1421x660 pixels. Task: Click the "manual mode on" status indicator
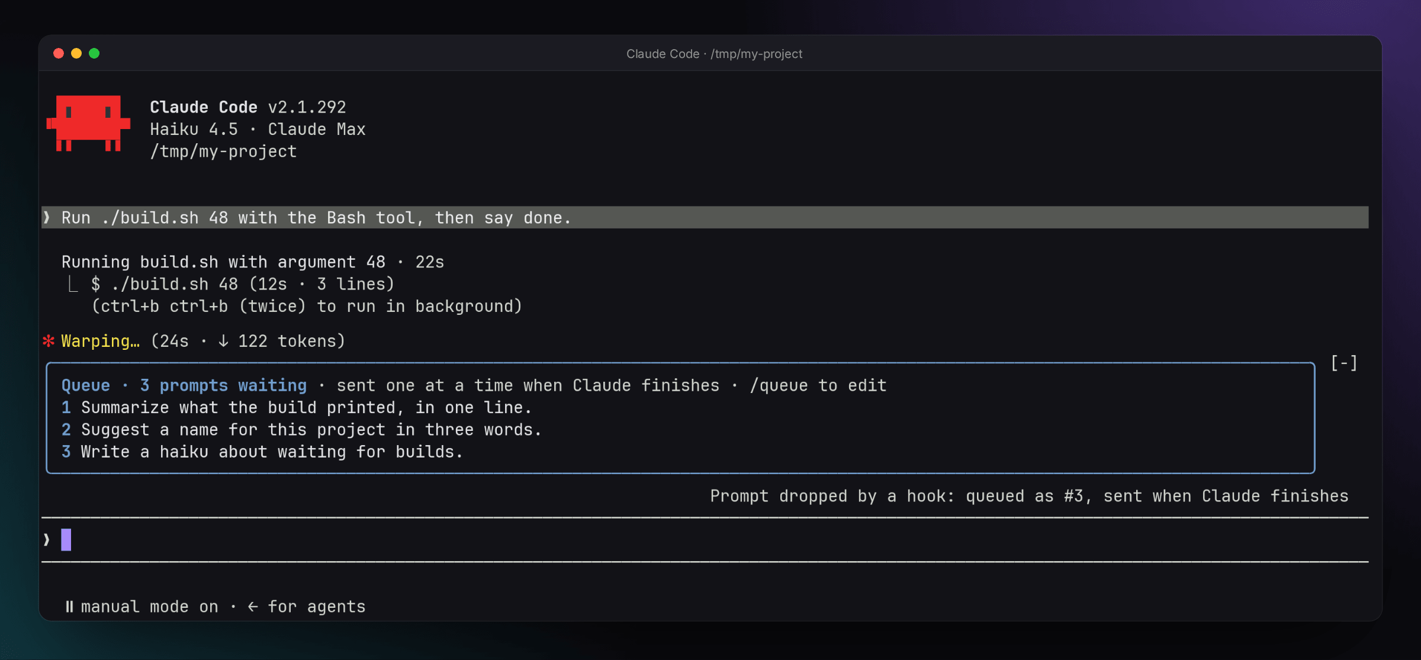149,607
